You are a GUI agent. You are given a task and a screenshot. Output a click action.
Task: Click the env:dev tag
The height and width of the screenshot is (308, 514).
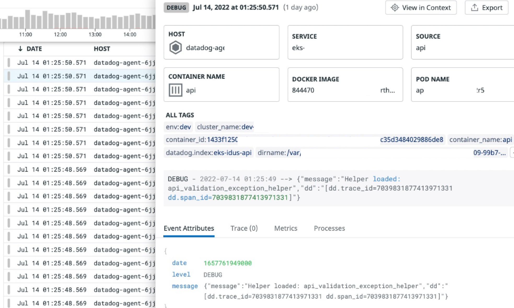(178, 127)
